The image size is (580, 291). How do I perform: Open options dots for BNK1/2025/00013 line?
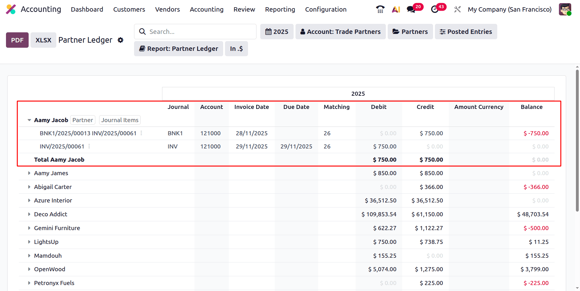(141, 133)
